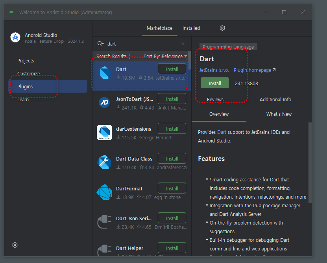Open the bottom-left settings gear menu
The width and height of the screenshot is (327, 263).
(15, 245)
